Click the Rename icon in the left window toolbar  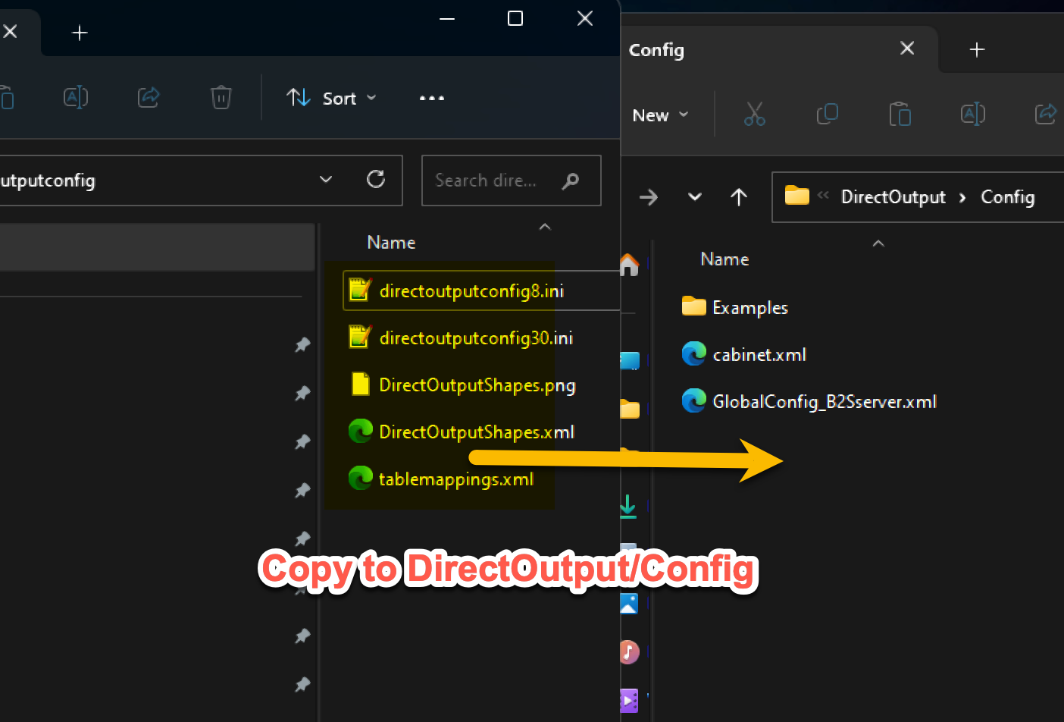[x=75, y=97]
